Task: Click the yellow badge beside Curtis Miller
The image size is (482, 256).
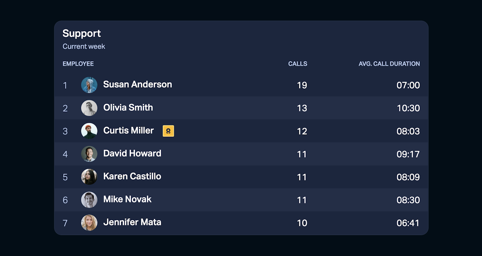Action: click(168, 131)
